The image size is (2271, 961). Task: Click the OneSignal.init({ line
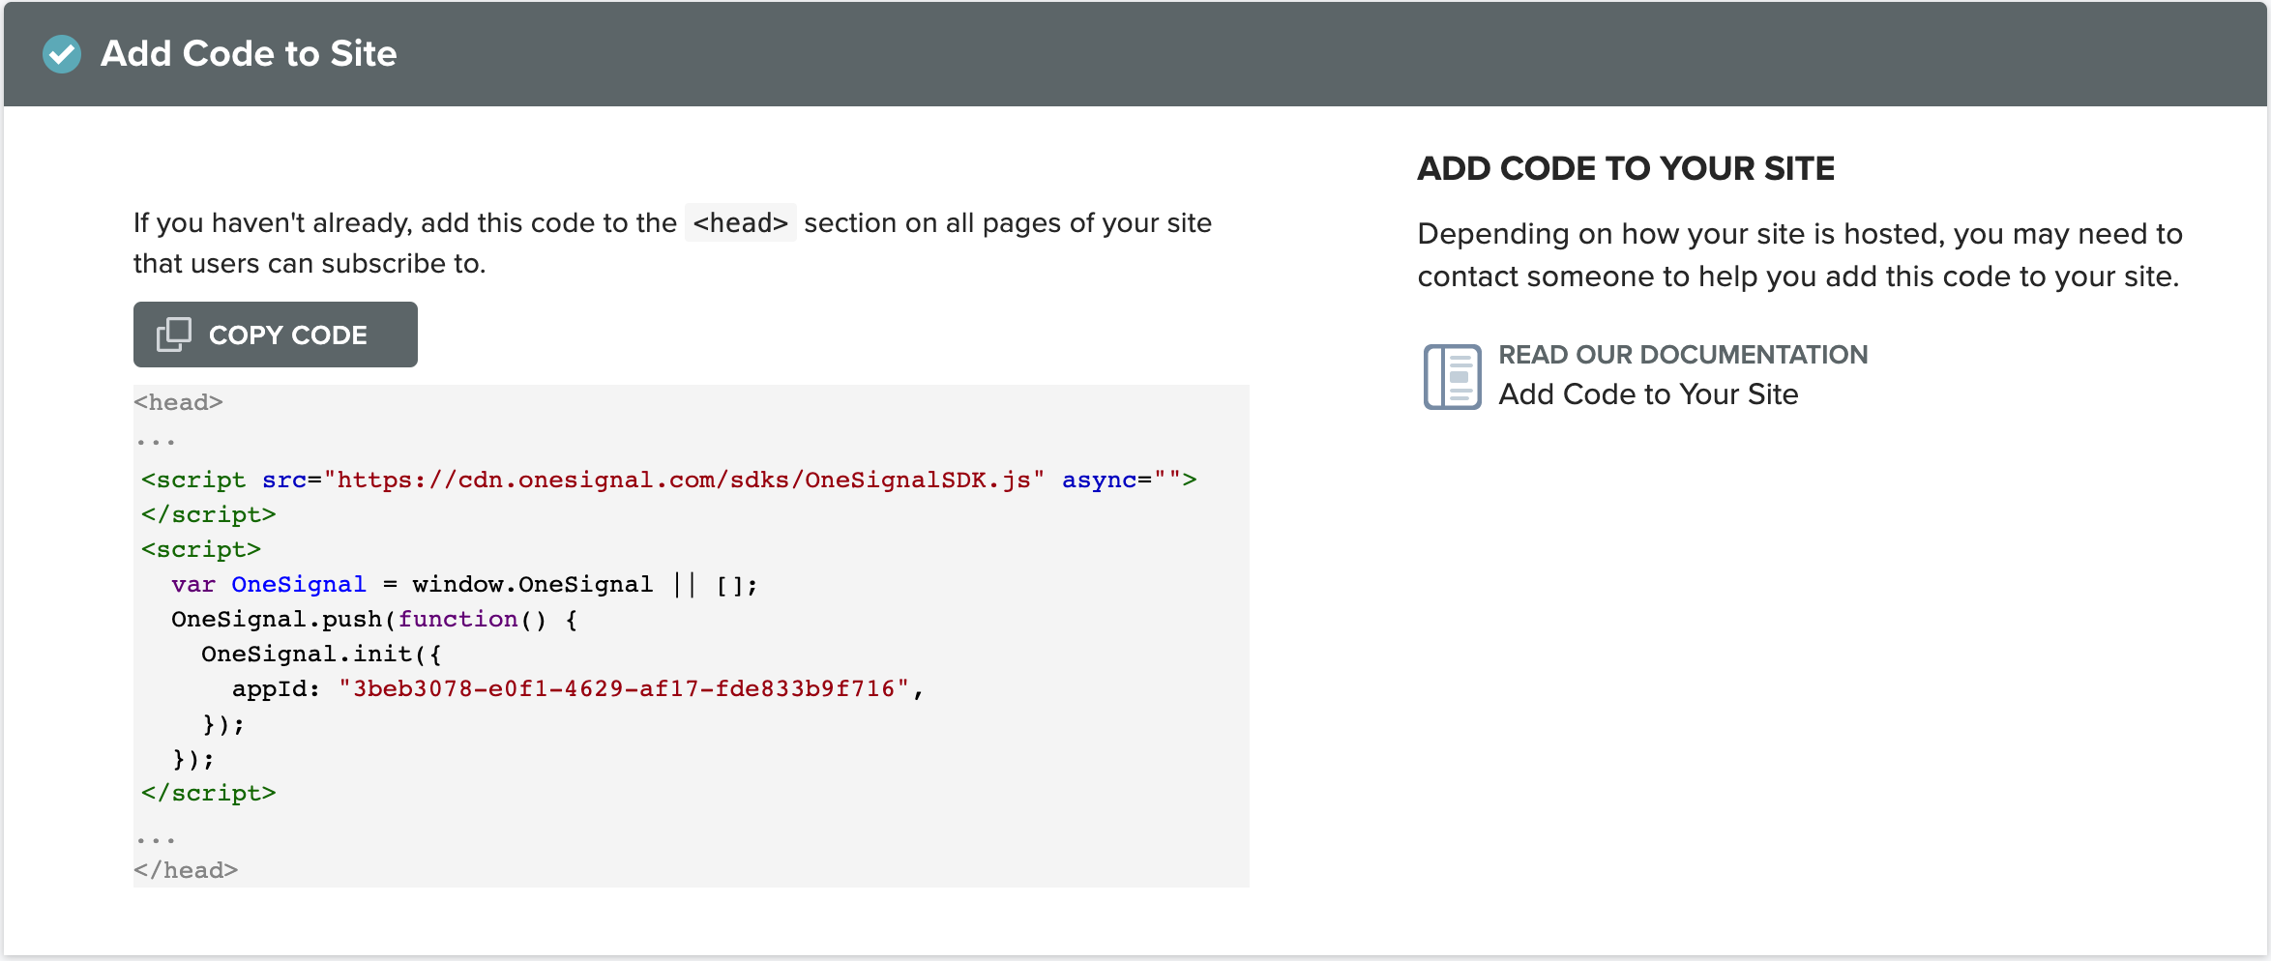coord(321,655)
